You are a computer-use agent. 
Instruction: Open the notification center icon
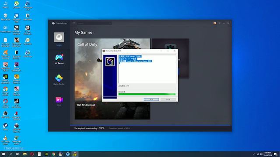(275, 154)
